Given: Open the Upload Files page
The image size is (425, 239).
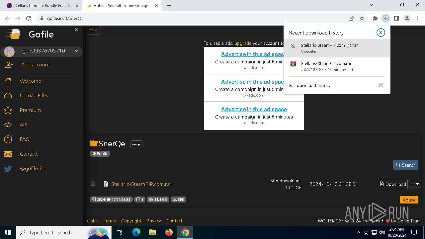Looking at the screenshot, I should [34, 95].
